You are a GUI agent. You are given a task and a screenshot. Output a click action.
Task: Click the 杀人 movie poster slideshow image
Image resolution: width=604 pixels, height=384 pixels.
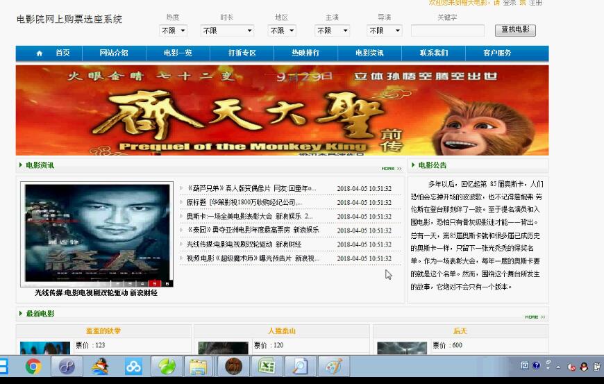(x=97, y=233)
